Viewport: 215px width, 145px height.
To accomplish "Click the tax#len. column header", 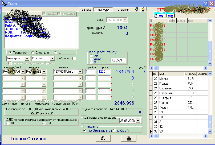I will tap(202, 74).
